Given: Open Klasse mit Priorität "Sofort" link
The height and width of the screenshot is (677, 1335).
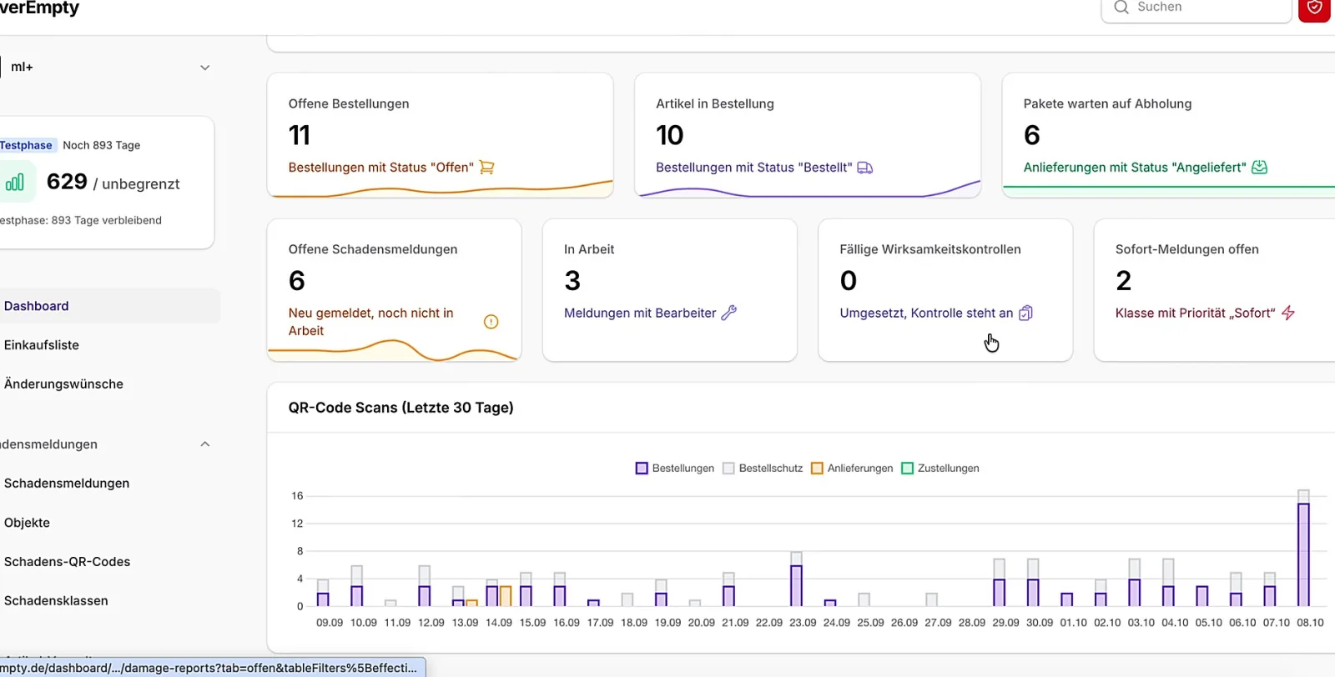Looking at the screenshot, I should [1196, 313].
